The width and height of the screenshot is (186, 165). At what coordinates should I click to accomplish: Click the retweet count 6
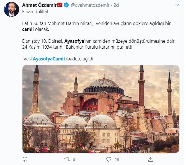click(74, 160)
